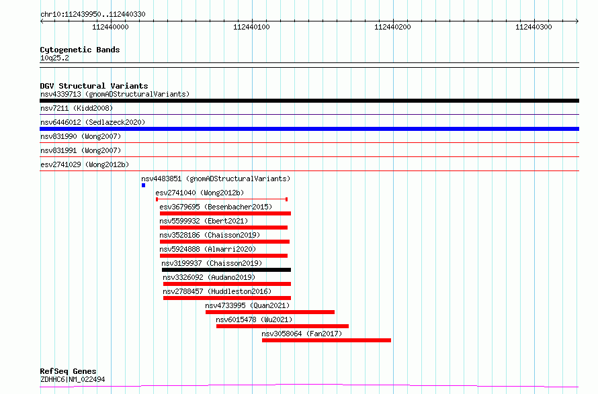The image size is (598, 394).
Task: Open the ZDHHC6|NM_022494 RefSeq gene label
Action: point(73,379)
